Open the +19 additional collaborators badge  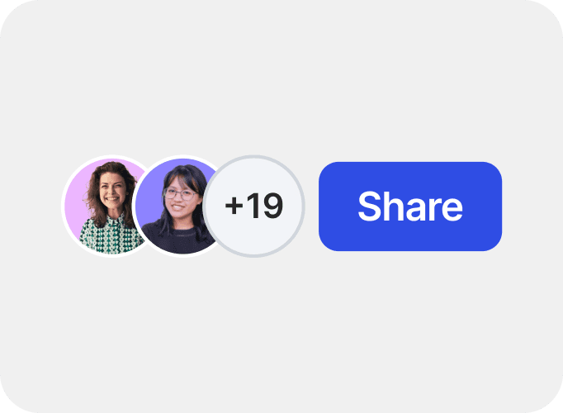click(254, 206)
